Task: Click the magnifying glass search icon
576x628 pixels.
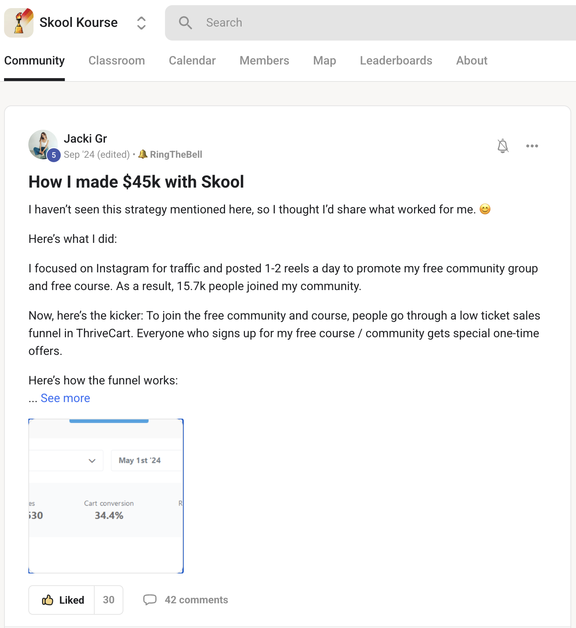Action: pos(185,23)
